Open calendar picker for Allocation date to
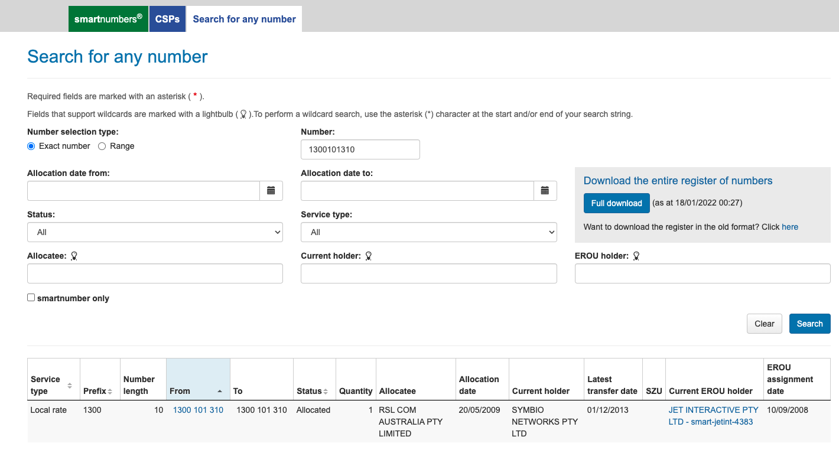The image size is (839, 453). point(545,191)
